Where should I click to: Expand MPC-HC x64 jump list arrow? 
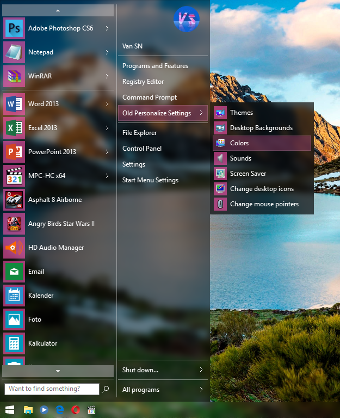click(107, 176)
